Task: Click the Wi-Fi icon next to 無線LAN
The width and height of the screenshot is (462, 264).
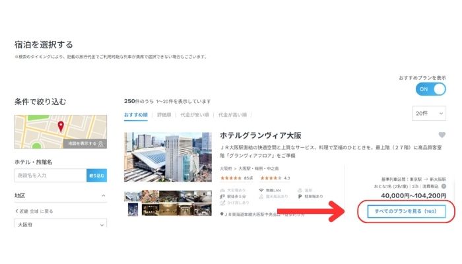Action: coord(261,190)
